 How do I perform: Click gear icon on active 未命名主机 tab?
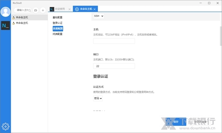pos(77,9)
